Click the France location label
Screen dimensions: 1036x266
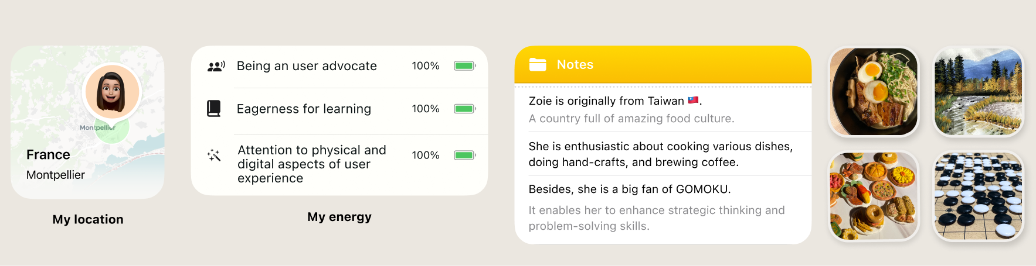48,154
